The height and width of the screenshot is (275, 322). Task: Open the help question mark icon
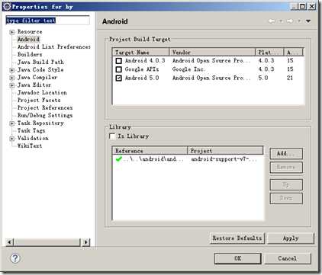15,258
